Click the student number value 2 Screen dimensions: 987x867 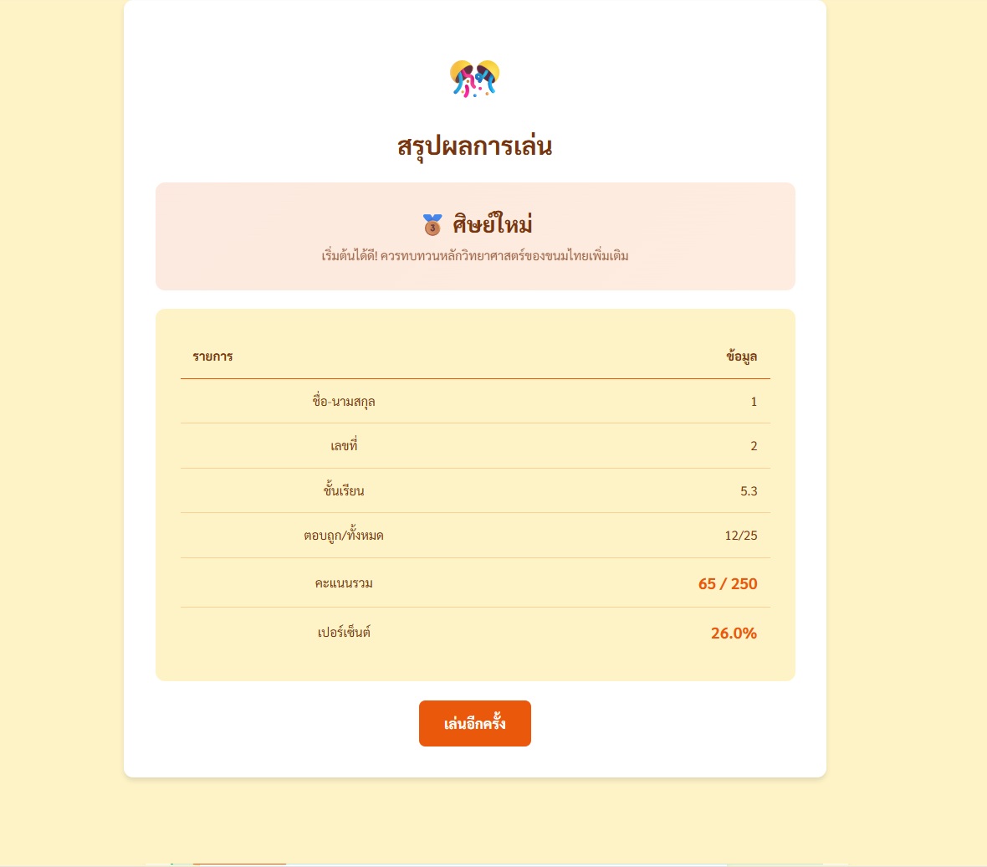(x=754, y=446)
